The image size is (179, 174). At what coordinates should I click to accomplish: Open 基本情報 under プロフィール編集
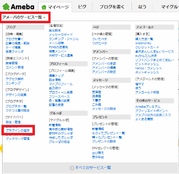coord(55,80)
